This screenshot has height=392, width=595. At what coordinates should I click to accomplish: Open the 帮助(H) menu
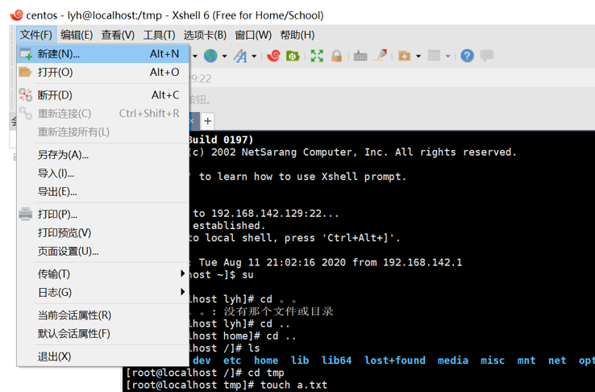click(297, 35)
